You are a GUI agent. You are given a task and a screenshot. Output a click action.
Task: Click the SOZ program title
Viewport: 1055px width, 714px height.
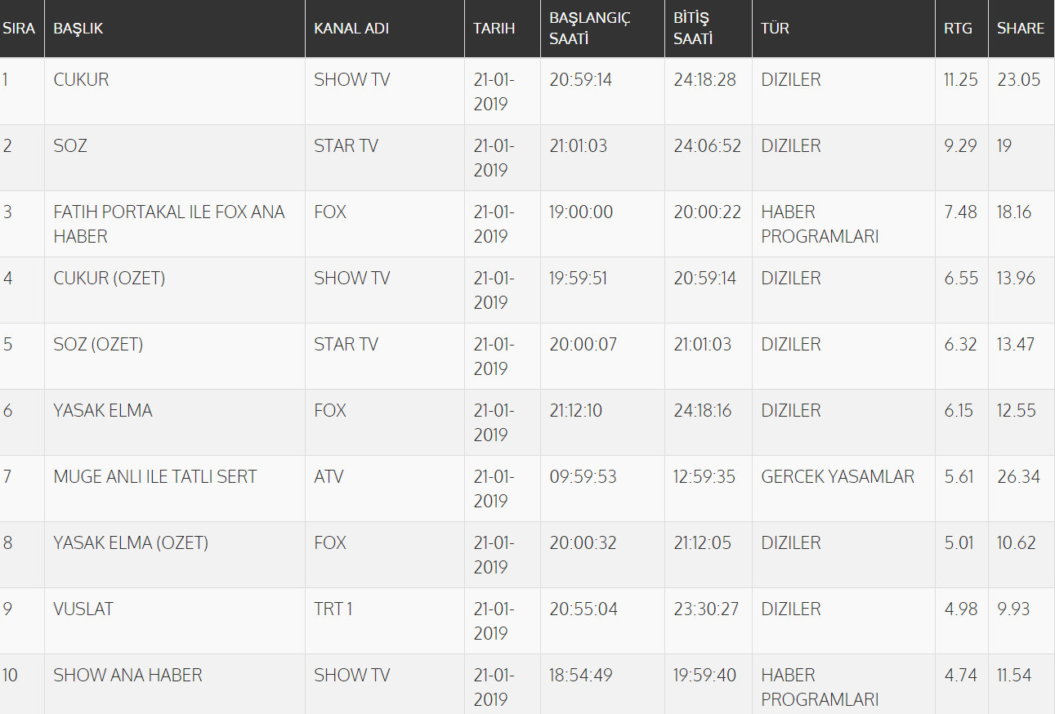click(70, 146)
